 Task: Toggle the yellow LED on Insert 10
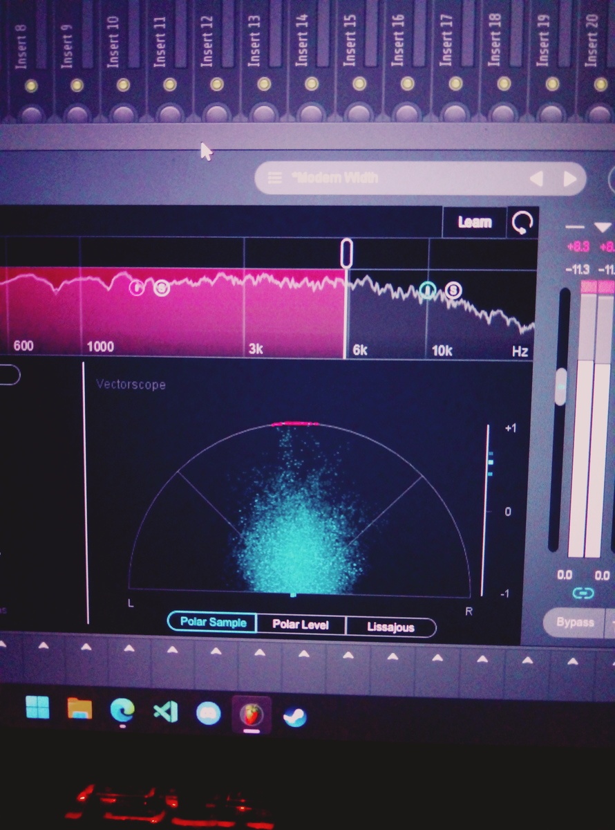tap(124, 85)
